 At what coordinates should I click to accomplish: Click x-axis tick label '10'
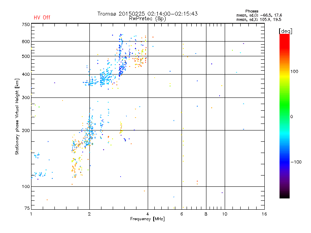click(225, 214)
